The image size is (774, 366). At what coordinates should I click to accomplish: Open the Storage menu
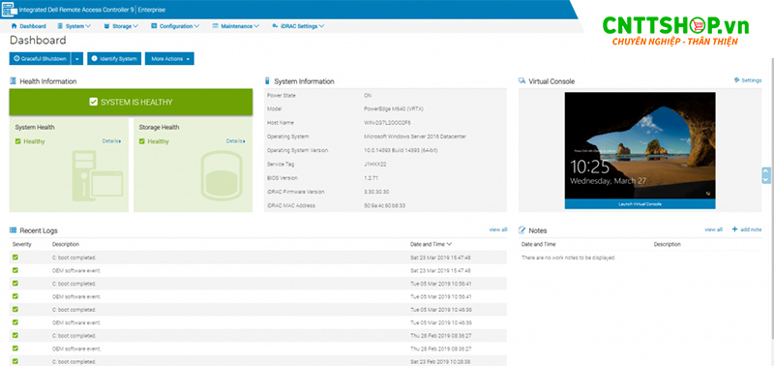(x=121, y=26)
